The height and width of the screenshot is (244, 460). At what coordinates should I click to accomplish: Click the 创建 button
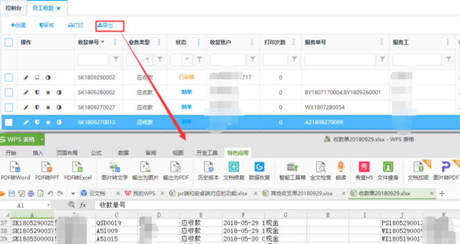pyautogui.click(x=18, y=25)
